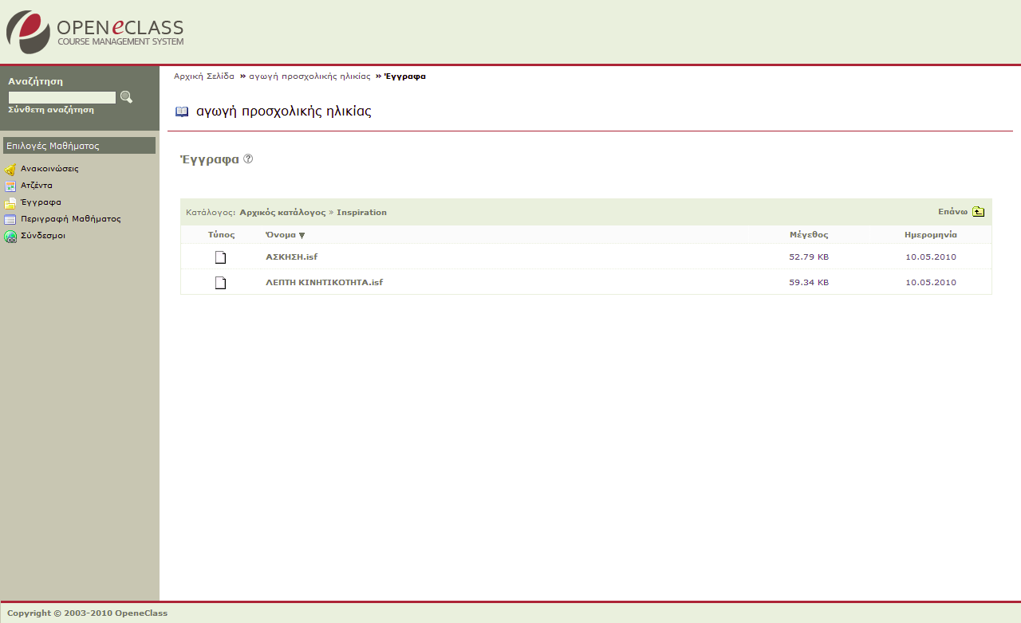Click the open book course icon
This screenshot has height=623, width=1021.
click(x=182, y=112)
